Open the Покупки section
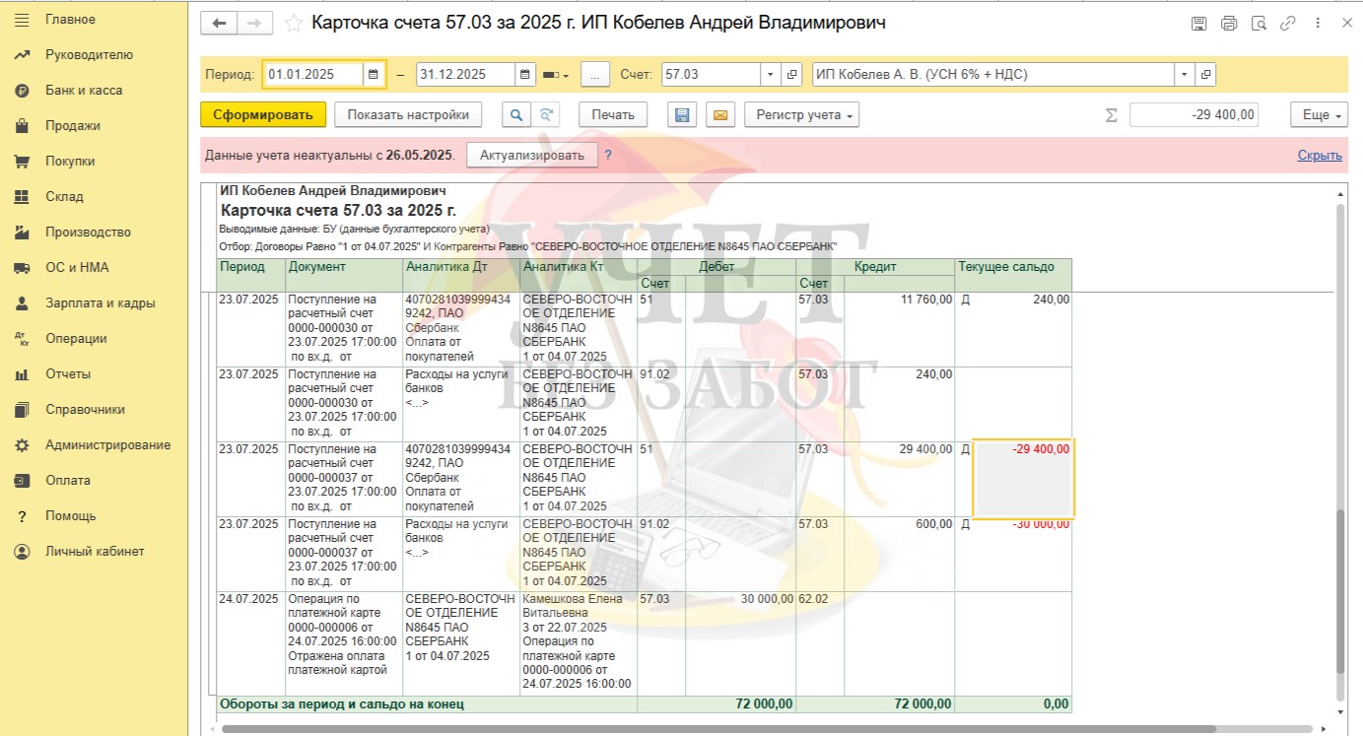1363x736 pixels. click(94, 161)
